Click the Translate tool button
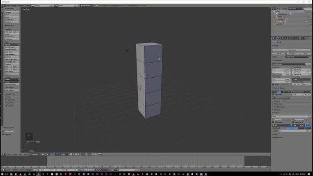The image size is (313, 176). click(12, 12)
